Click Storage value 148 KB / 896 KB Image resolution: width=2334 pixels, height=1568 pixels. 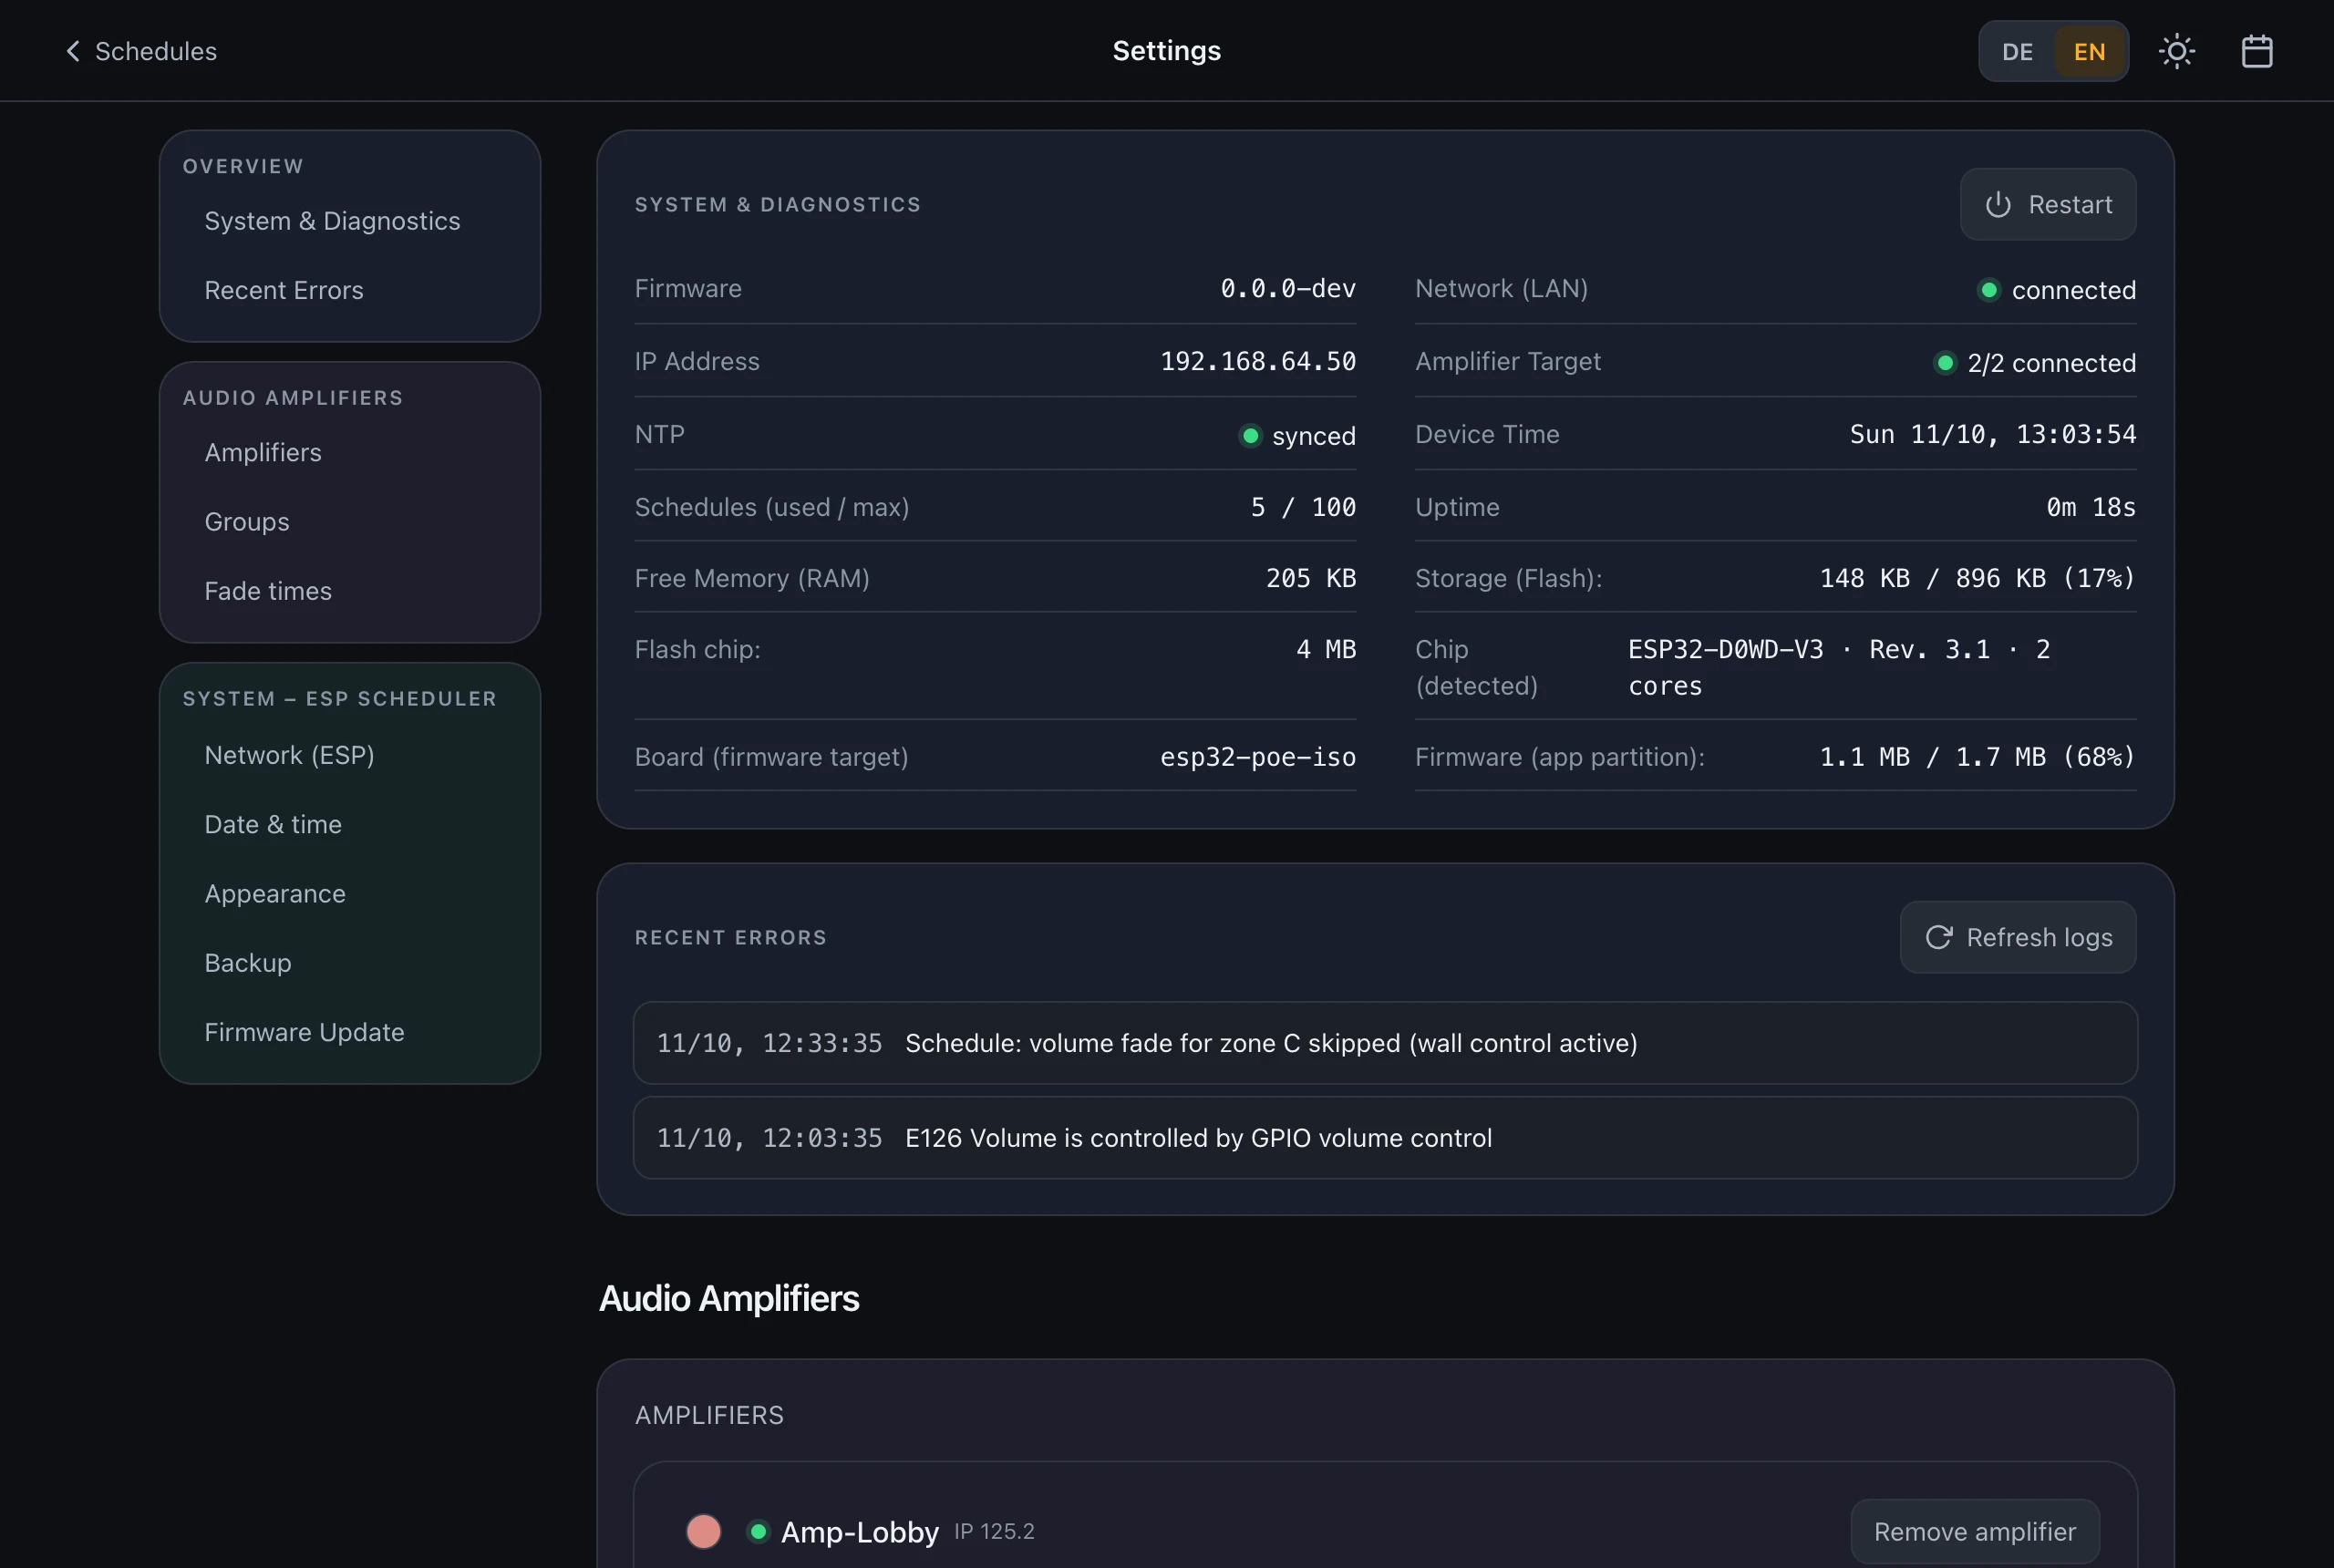1977,578
